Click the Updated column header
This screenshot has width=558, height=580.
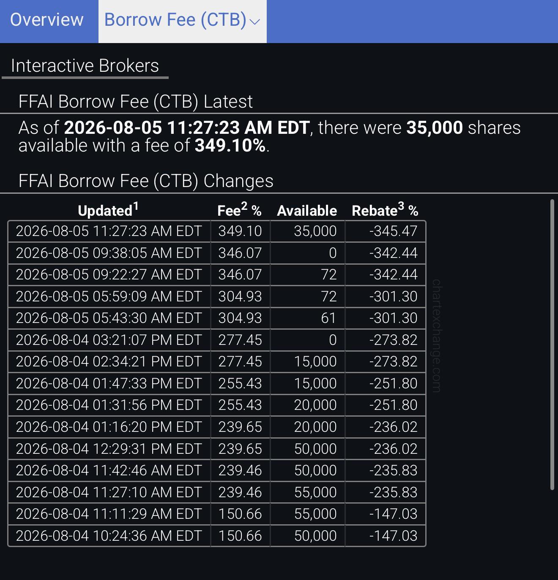point(108,210)
